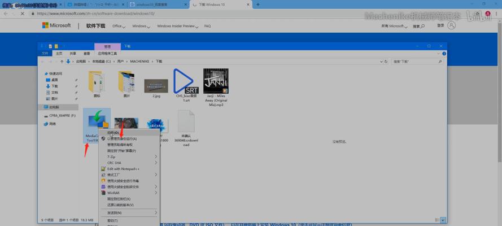Expand the 发送到(N) submenu
This screenshot has width=502, height=226.
pyautogui.click(x=129, y=213)
